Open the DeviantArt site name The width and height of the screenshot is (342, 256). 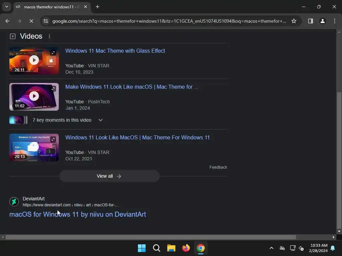click(34, 199)
